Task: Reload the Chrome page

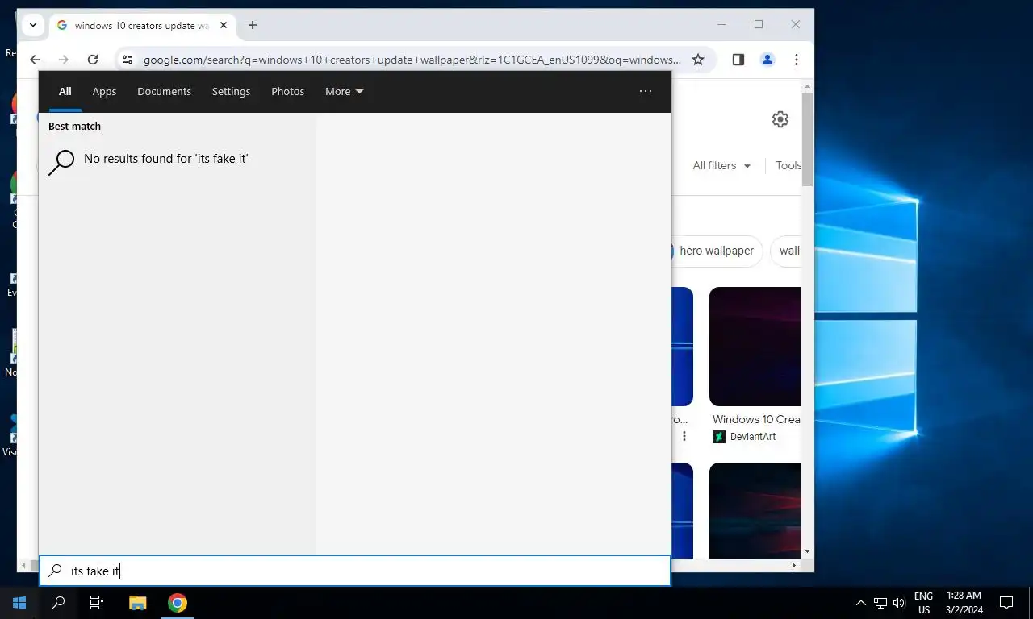Action: pos(93,60)
